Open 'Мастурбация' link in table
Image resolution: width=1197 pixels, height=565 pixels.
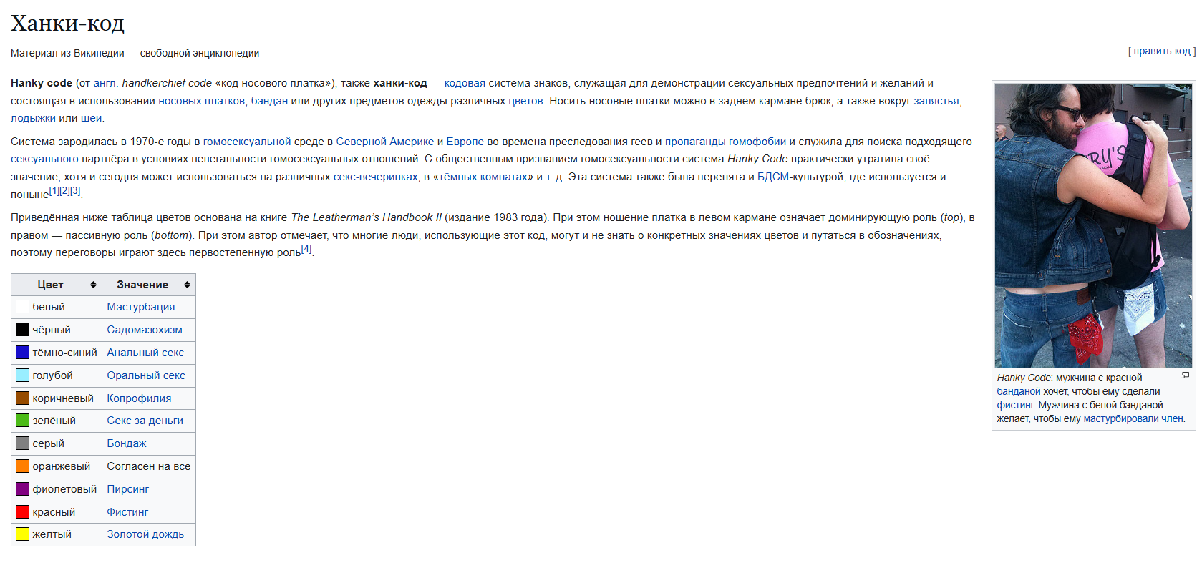tap(141, 307)
